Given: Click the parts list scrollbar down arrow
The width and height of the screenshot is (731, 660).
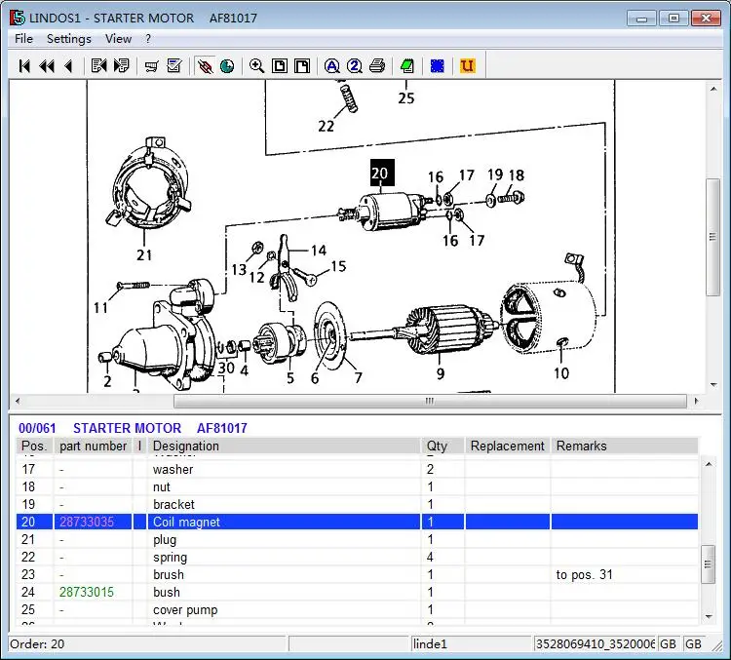Looking at the screenshot, I should [709, 617].
